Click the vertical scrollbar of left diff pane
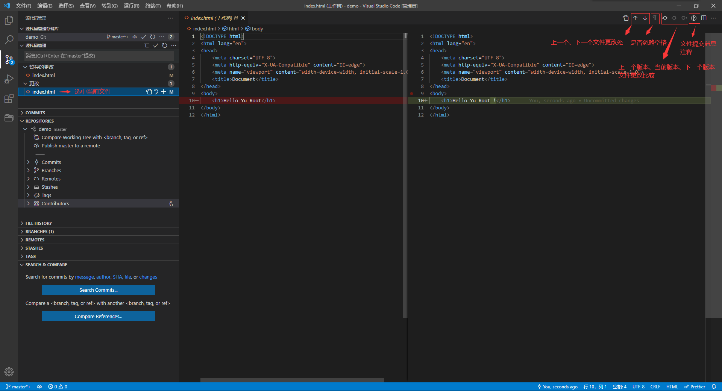722x391 pixels. tap(405, 176)
